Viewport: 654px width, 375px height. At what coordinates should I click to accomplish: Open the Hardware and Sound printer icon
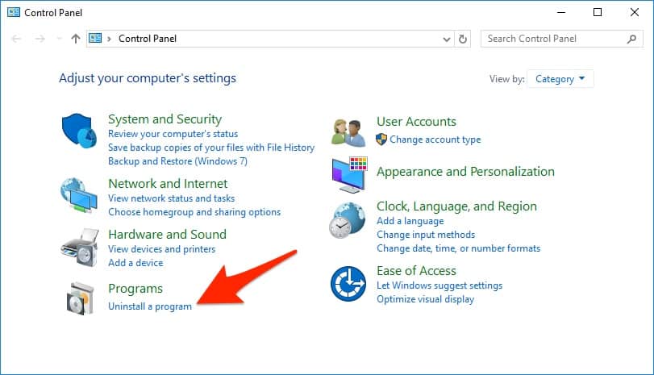(x=80, y=247)
